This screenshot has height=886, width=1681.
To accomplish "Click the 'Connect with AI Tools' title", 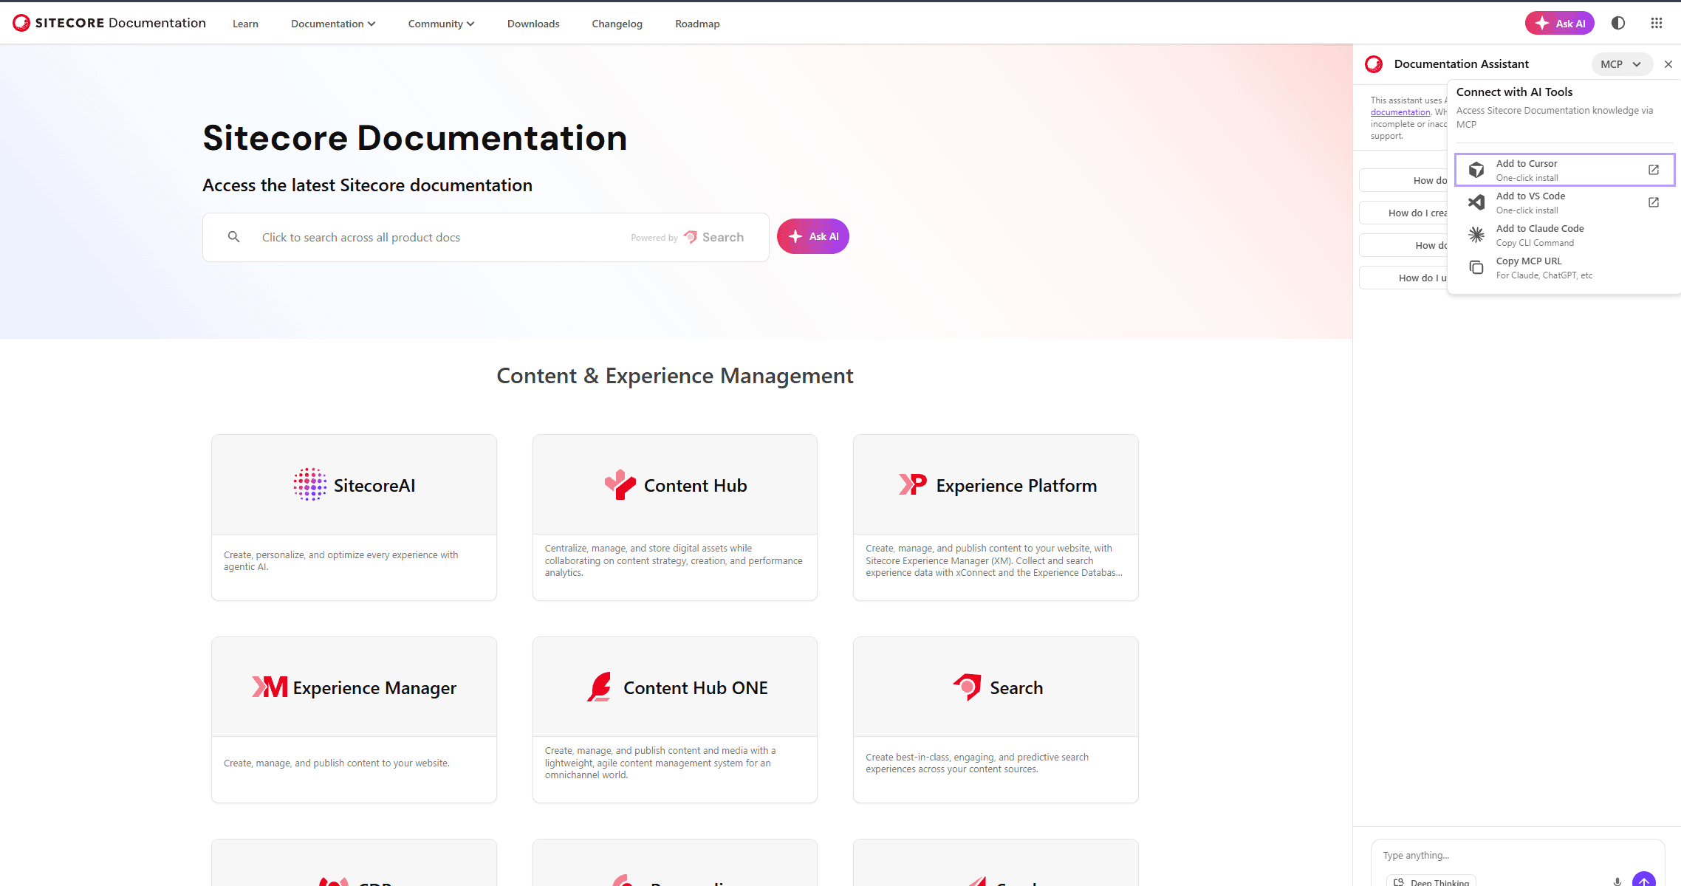I will pyautogui.click(x=1514, y=92).
